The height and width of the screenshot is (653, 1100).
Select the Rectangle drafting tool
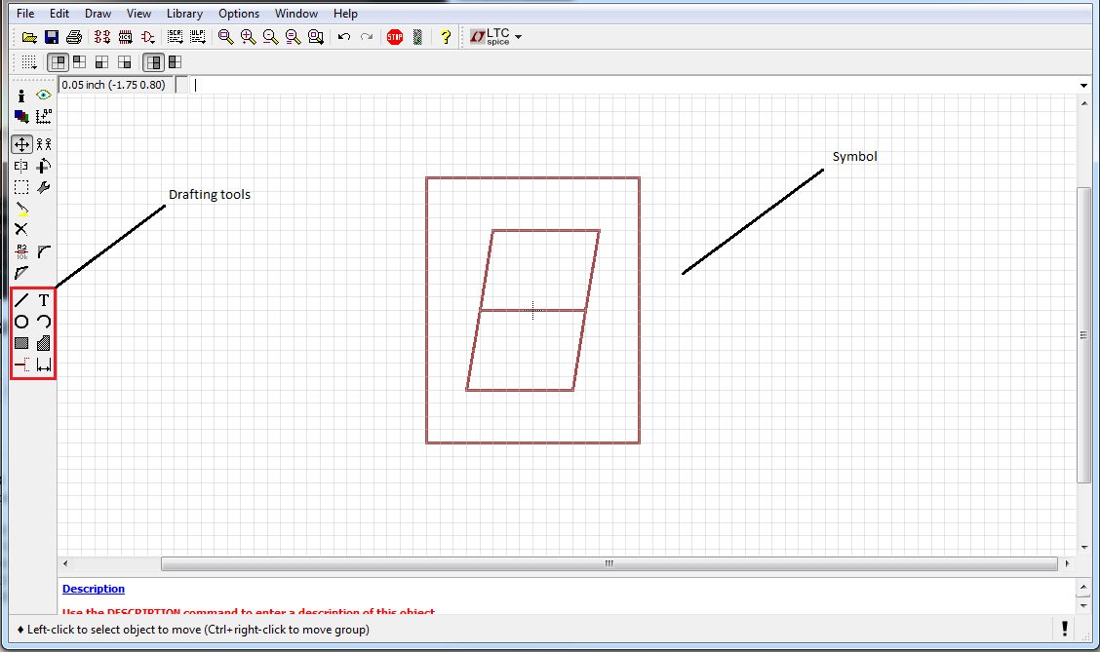20,343
